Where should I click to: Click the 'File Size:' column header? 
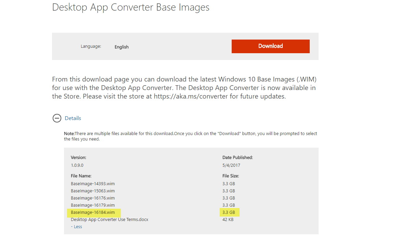pyautogui.click(x=231, y=176)
